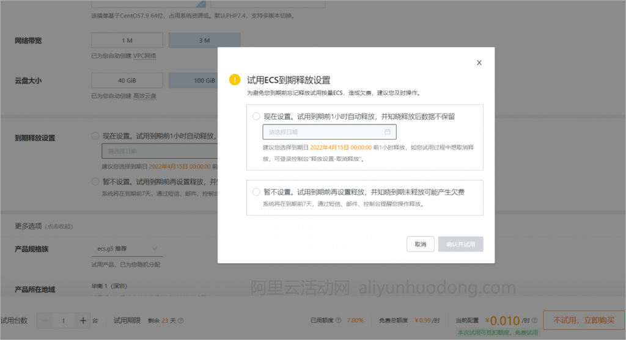Open the ecs.g5 推荐 product family dropdown
626x340 pixels.
pos(127,248)
